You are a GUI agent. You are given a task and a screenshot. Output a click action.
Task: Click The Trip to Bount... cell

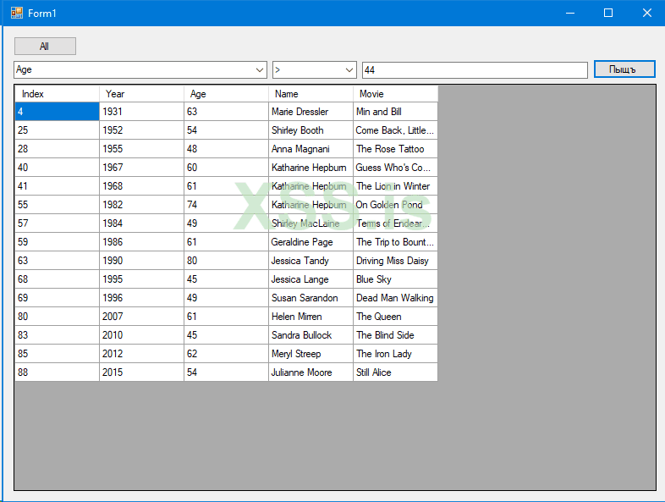tap(395, 242)
